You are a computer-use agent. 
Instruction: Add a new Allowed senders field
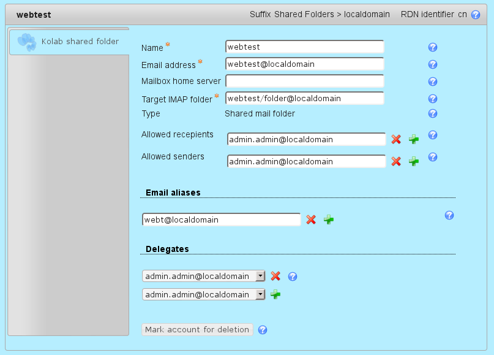click(414, 161)
